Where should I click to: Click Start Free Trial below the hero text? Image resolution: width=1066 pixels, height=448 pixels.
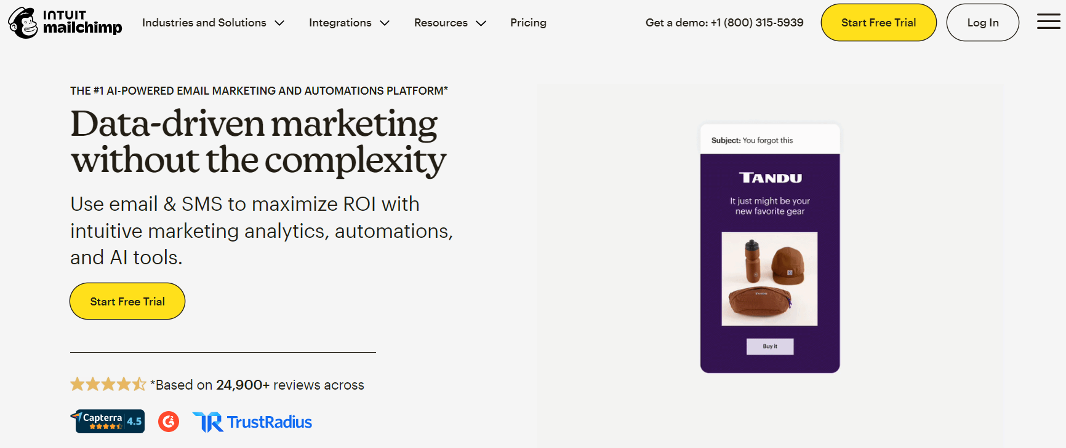pos(127,301)
